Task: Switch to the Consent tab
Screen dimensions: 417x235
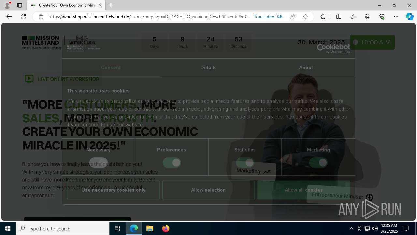Action: [x=111, y=68]
